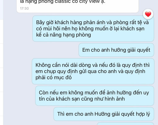
Task: Click the text line 'kể cả nâng hạng phòng'
Action: tap(64, 35)
